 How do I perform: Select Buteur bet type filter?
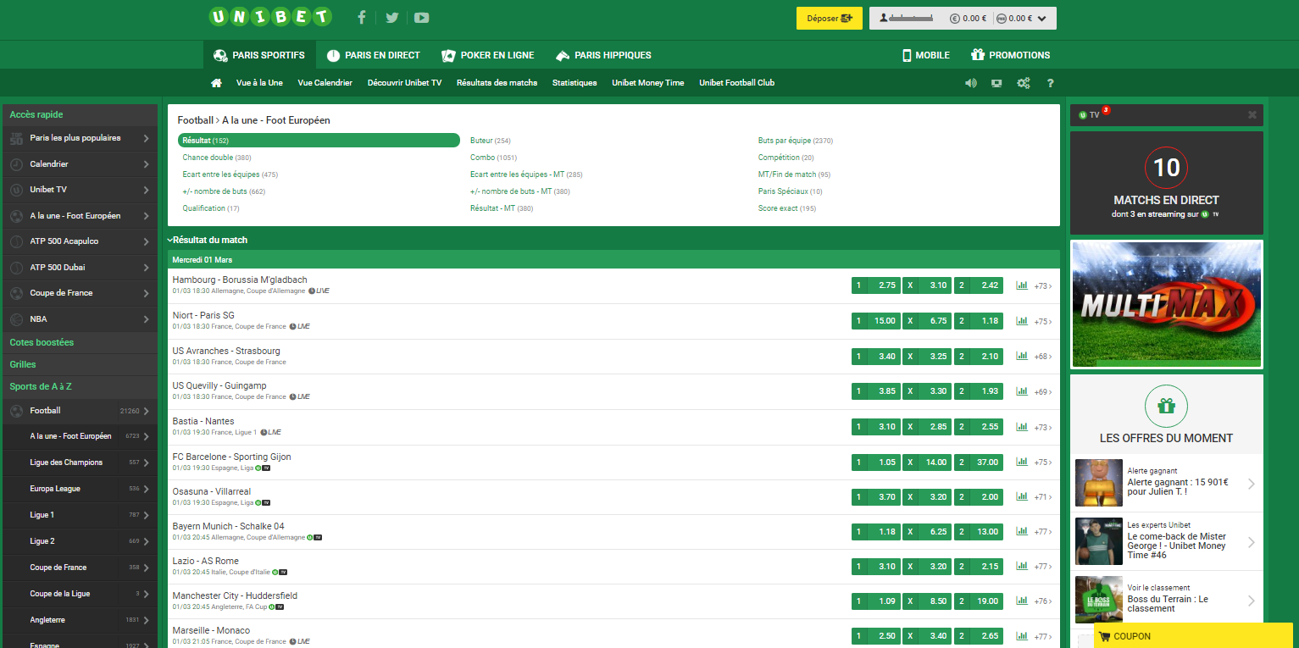click(x=491, y=141)
